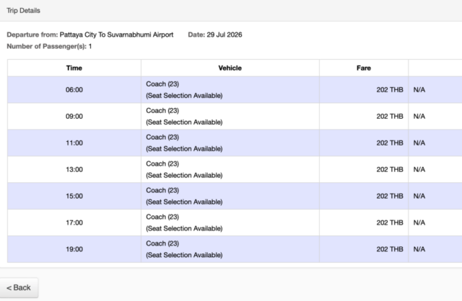
Task: Click the Number of Passenger(s) label
Action: tap(46, 46)
